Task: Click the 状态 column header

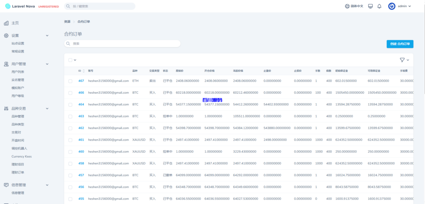Action: coord(165,71)
